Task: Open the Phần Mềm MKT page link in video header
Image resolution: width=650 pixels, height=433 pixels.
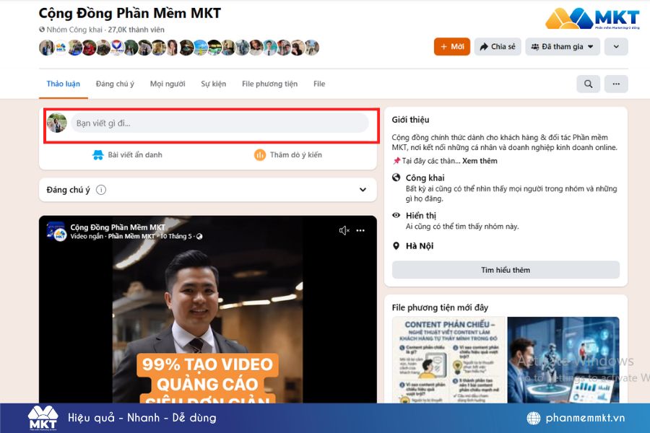Action: click(131, 236)
